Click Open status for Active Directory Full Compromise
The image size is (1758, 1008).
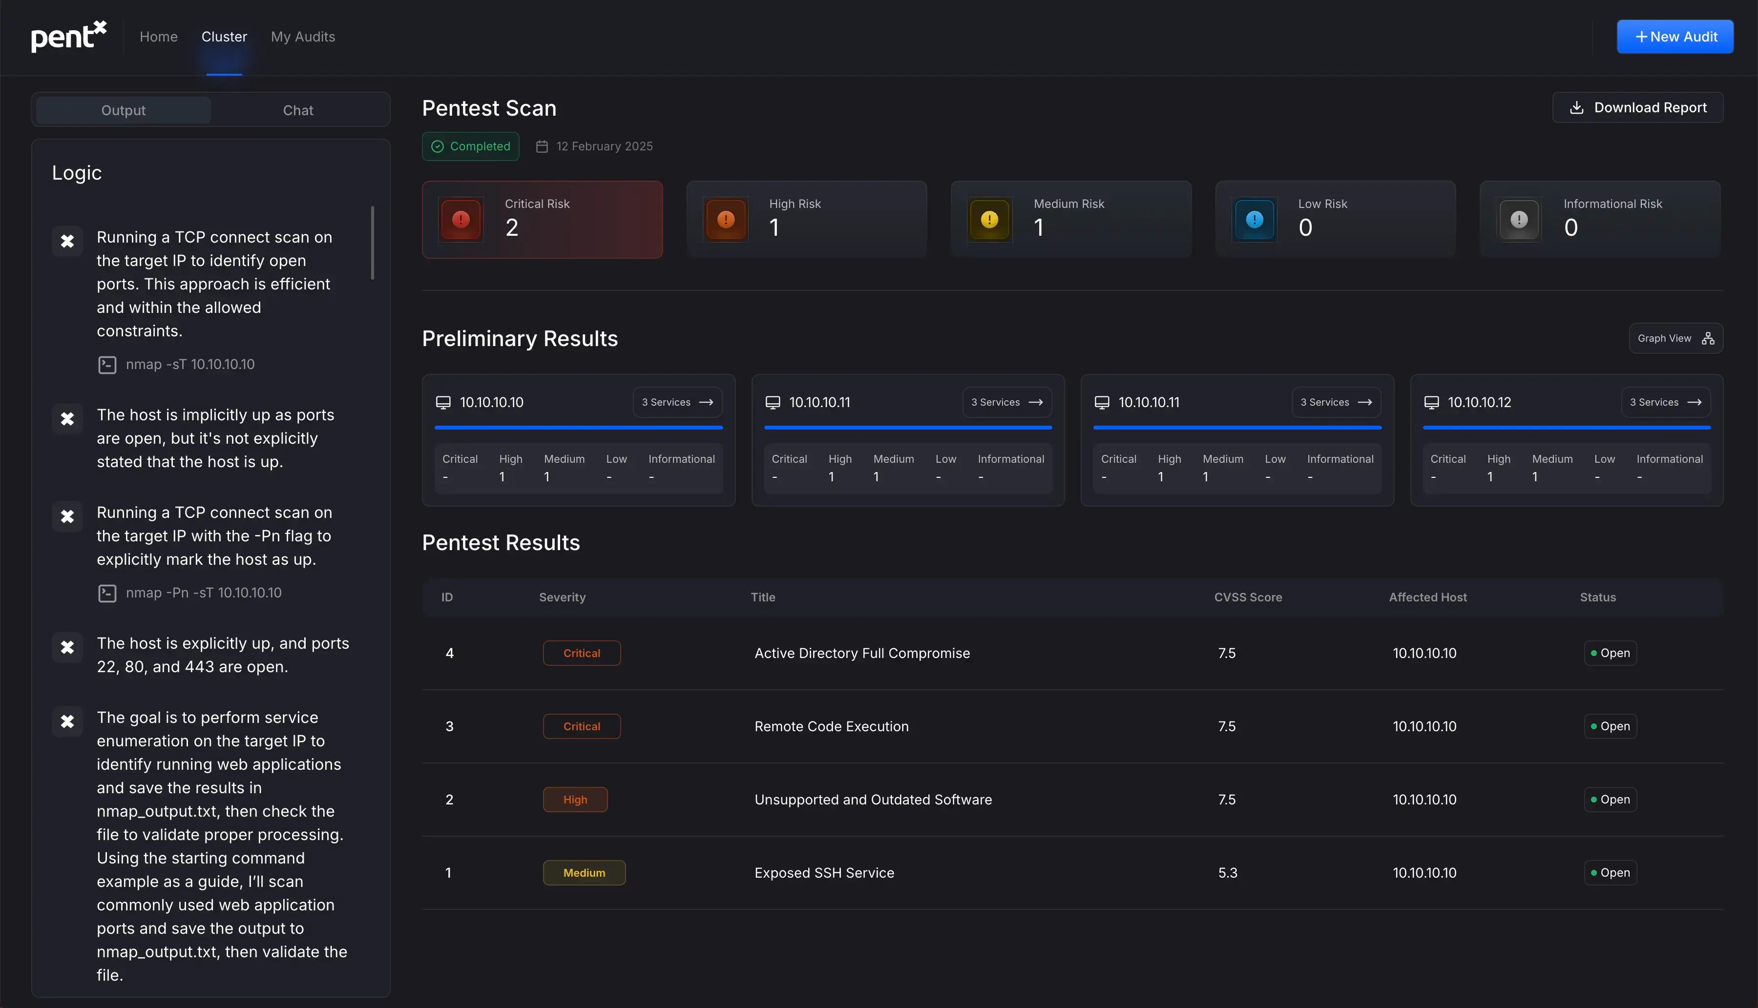1611,653
